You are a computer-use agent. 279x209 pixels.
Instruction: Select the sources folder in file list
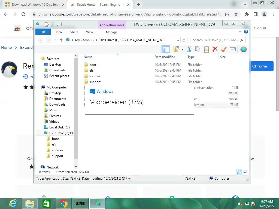pos(95,76)
